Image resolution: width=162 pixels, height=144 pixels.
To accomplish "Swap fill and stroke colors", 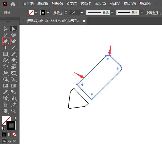I will 15,118.
